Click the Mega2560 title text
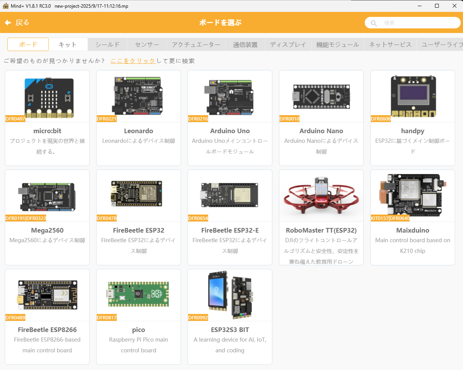463x370 pixels. point(47,230)
